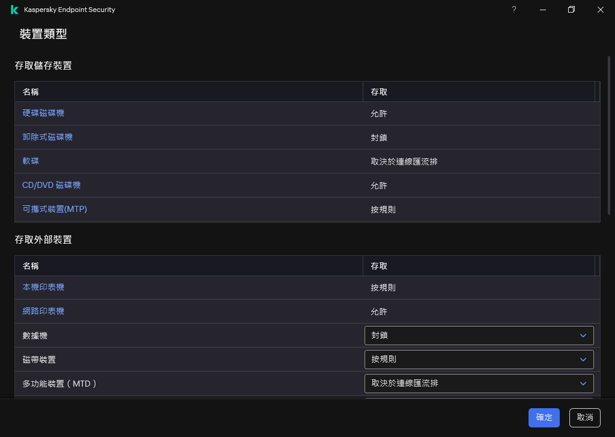Sort storage devices by 名稱 column header
This screenshot has height=437, width=615.
tap(31, 92)
